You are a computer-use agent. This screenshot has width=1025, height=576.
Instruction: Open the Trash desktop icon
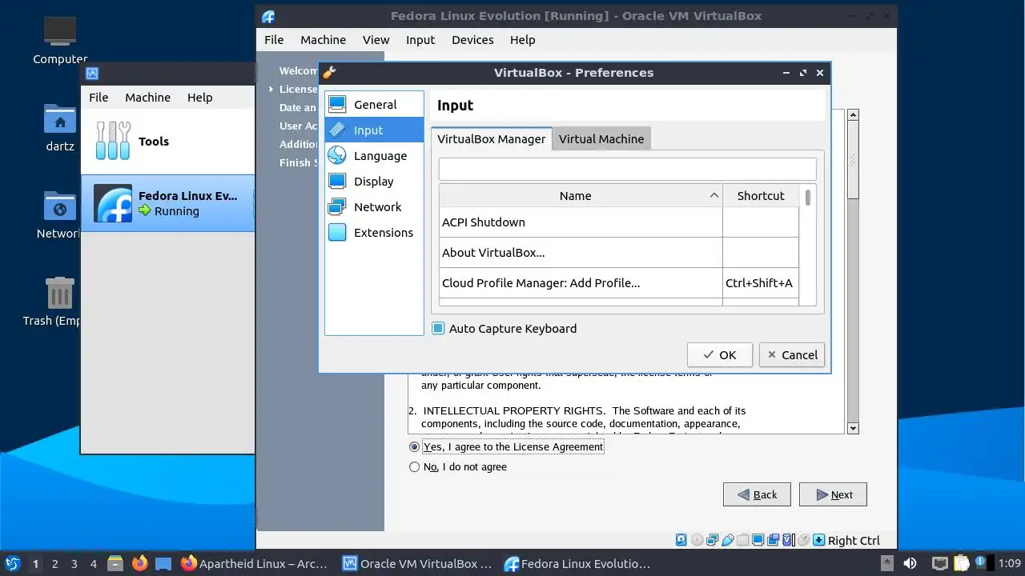(60, 293)
